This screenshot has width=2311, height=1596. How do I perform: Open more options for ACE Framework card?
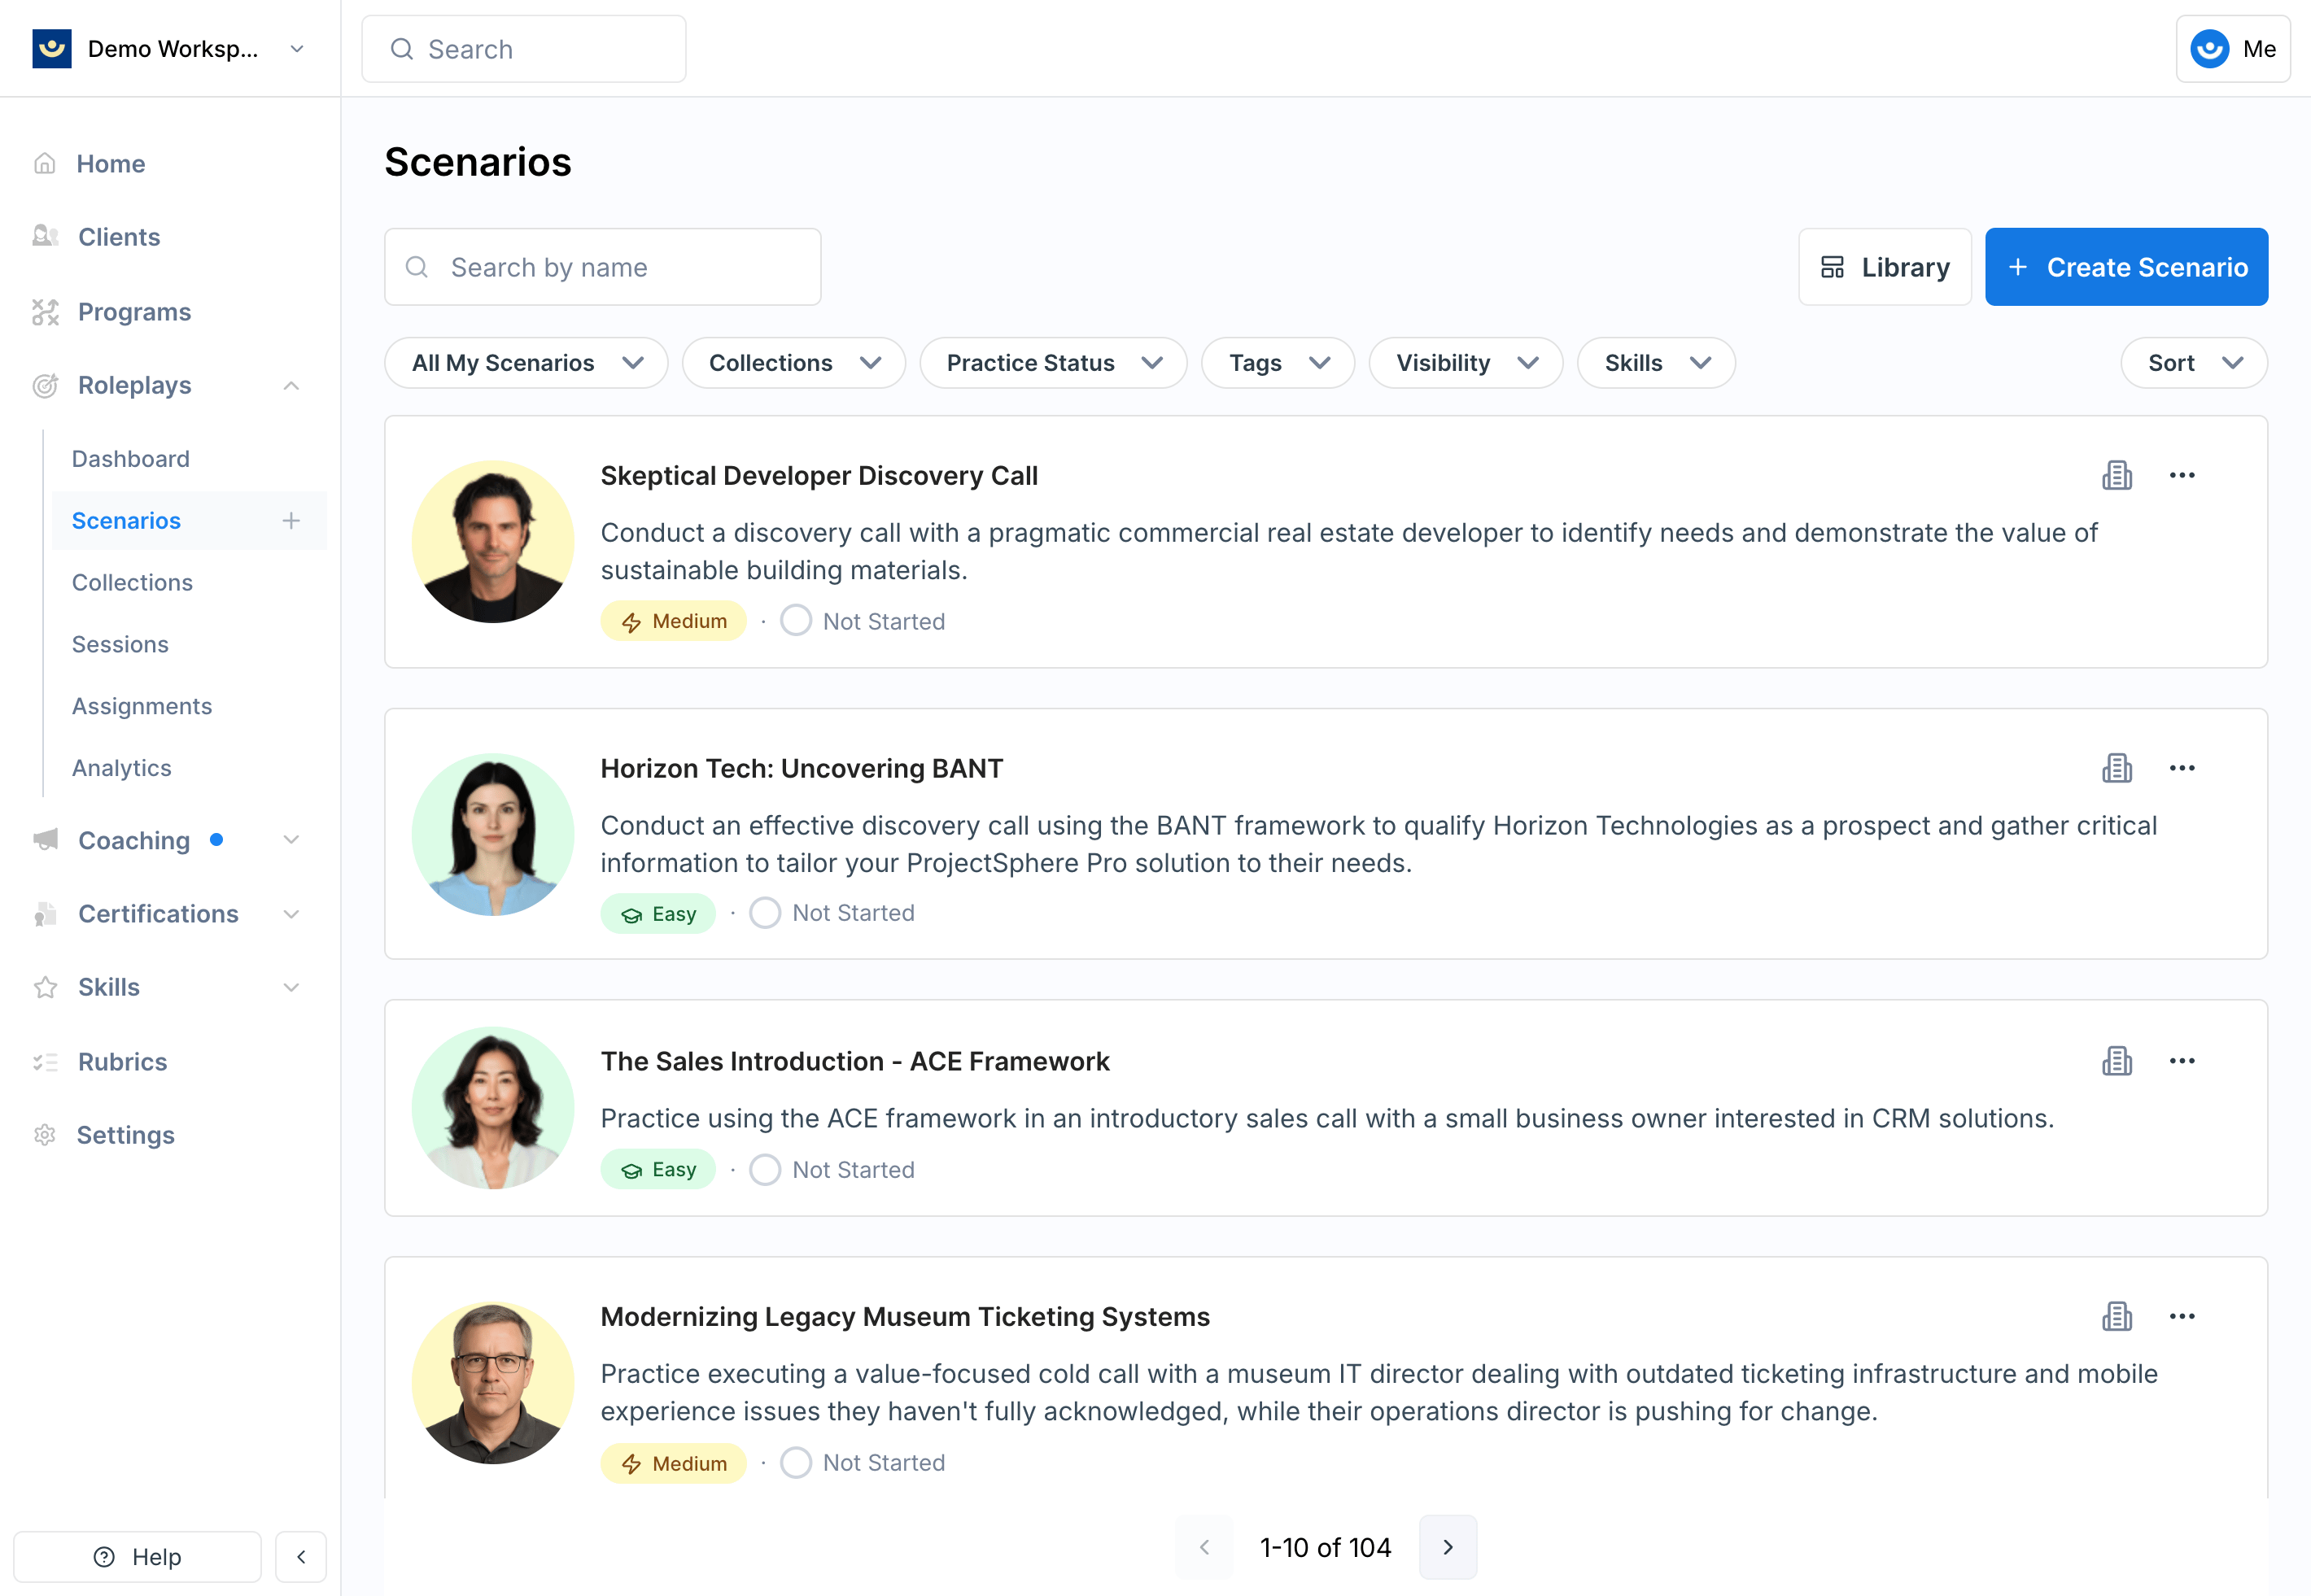click(2182, 1061)
